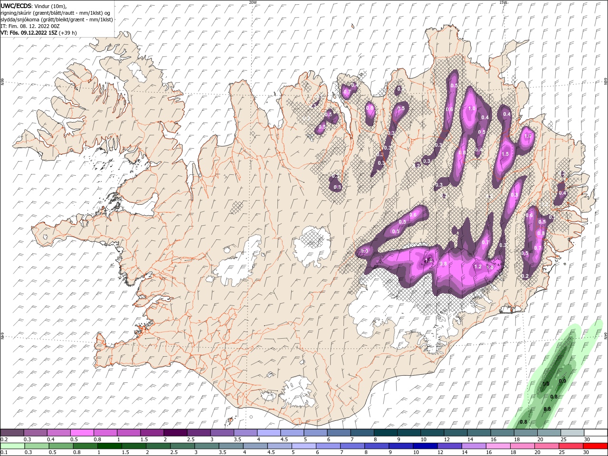
Task: Click the 'Vindur (10m),' heading text
Action: (x=51, y=6)
